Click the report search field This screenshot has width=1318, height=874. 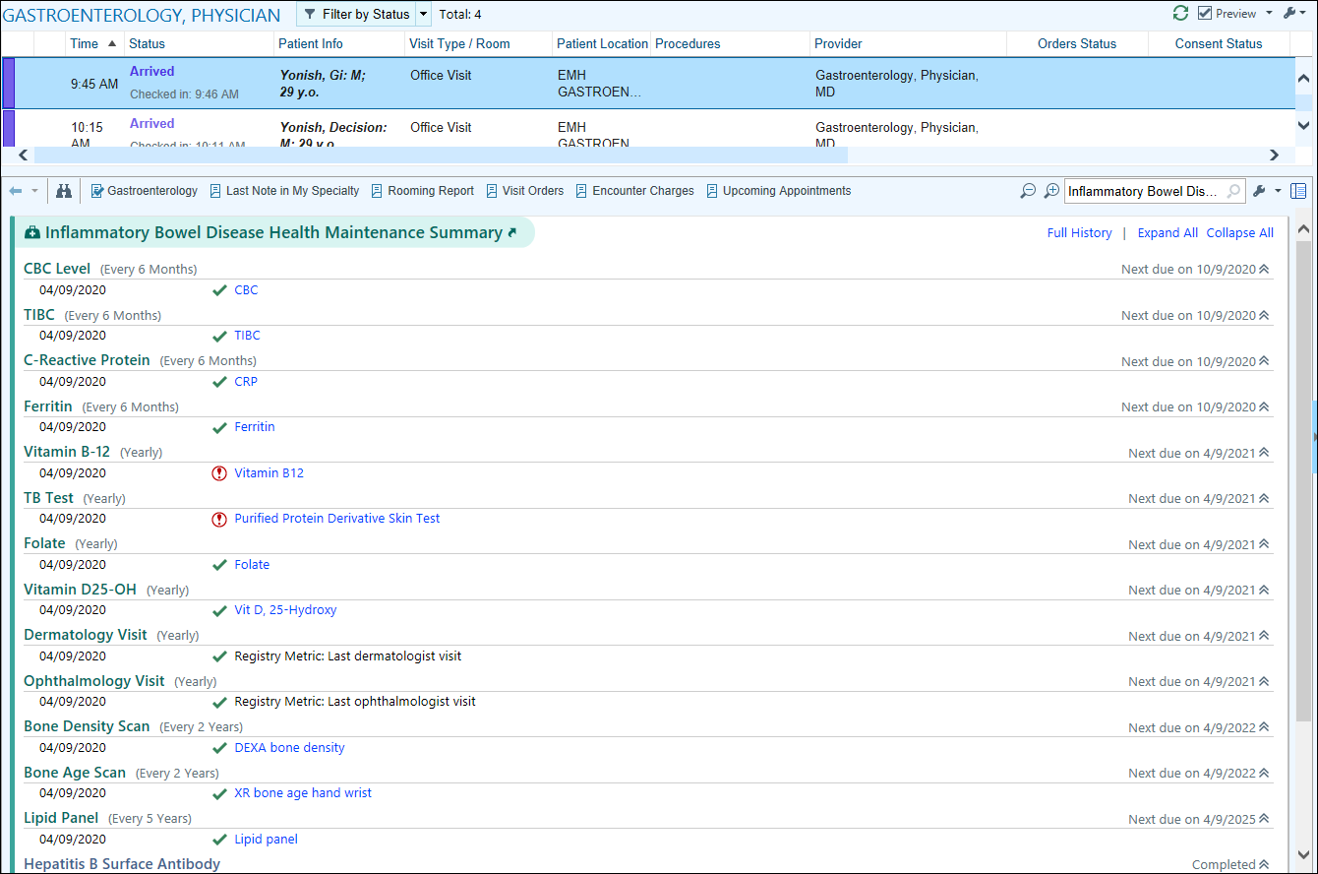pos(1143,192)
